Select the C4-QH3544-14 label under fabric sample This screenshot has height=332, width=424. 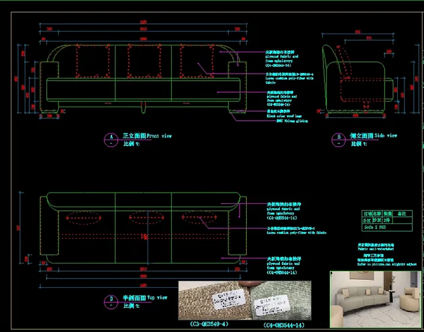(x=284, y=325)
